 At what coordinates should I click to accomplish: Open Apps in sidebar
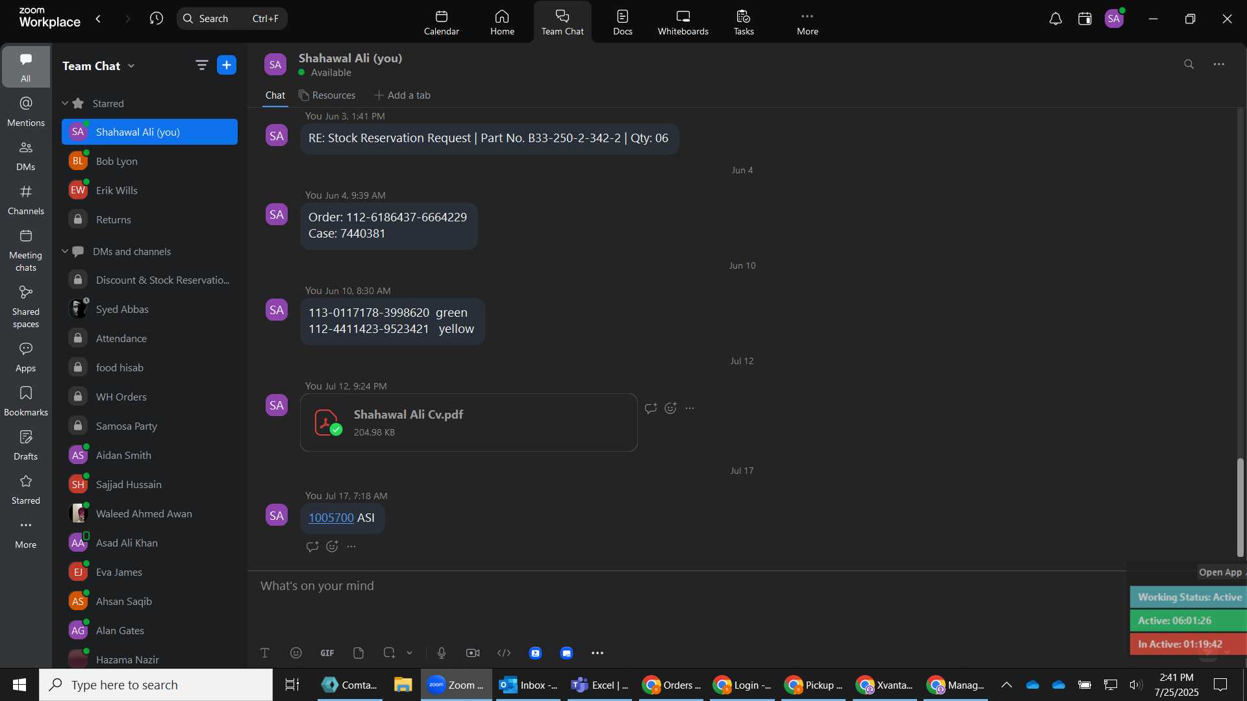(x=26, y=357)
